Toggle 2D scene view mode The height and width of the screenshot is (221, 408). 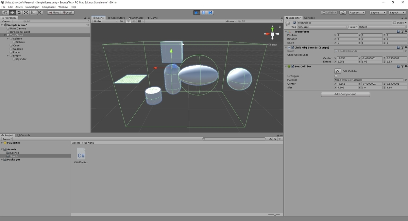[122, 21]
